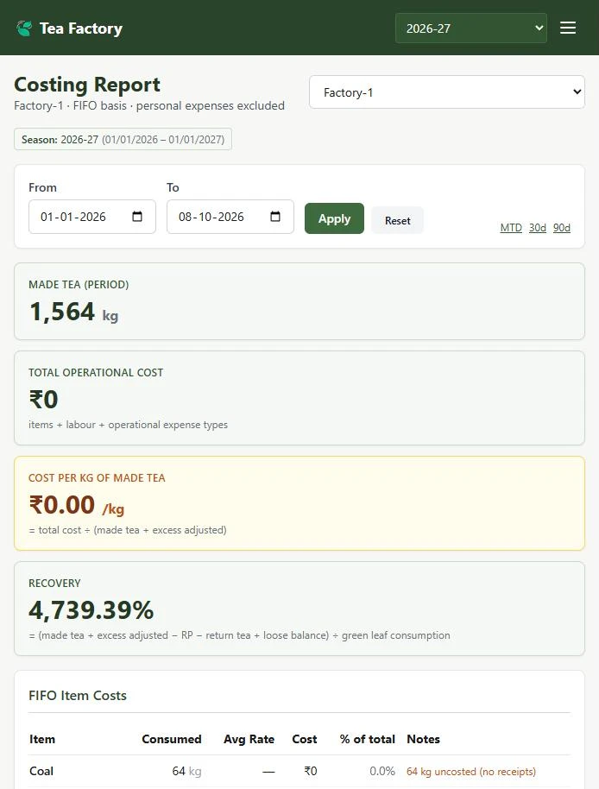Viewport: 599px width, 789px height.
Task: Click the Cost column header
Action: tap(305, 739)
